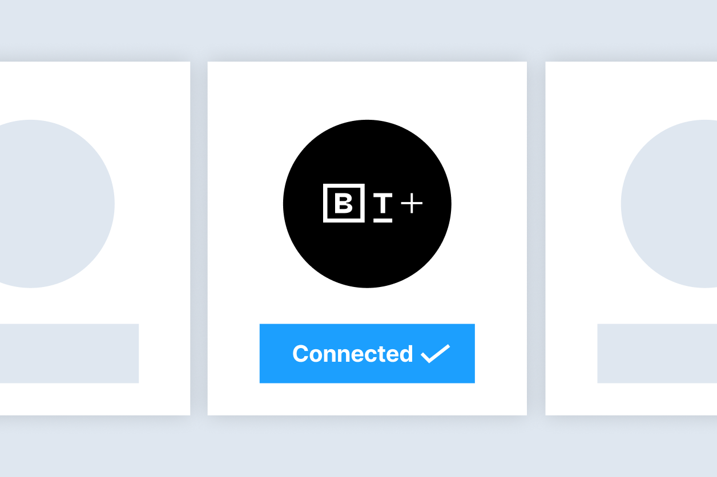
Task: Select the partially visible left card
Action: (95, 238)
